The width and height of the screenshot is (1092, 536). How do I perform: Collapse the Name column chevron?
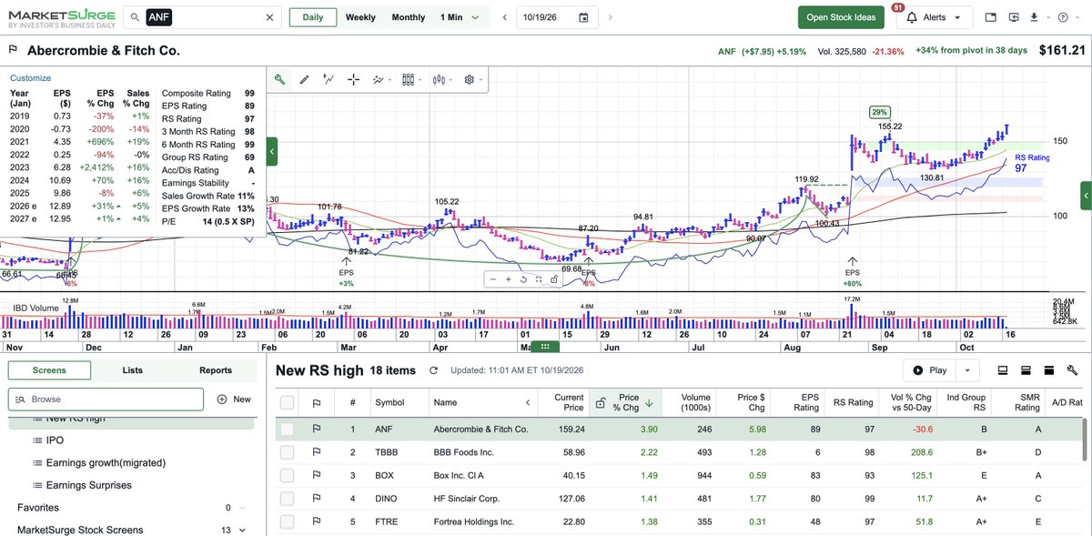[528, 402]
